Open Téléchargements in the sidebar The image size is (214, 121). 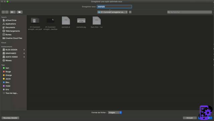coord(13,31)
